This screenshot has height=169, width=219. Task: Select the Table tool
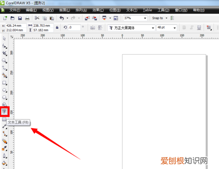click(x=4, y=120)
